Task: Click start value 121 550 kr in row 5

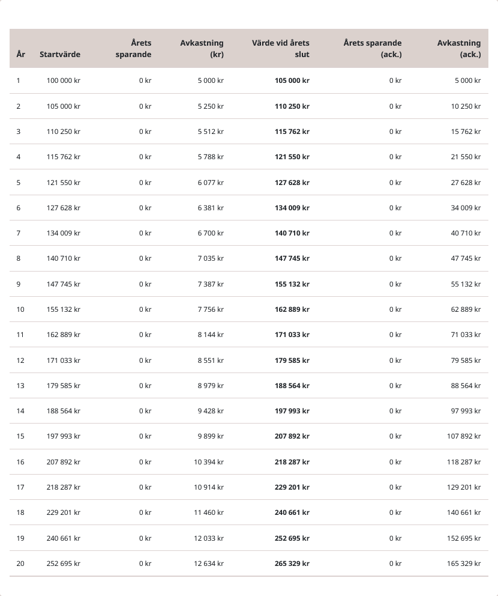Action: coord(64,183)
